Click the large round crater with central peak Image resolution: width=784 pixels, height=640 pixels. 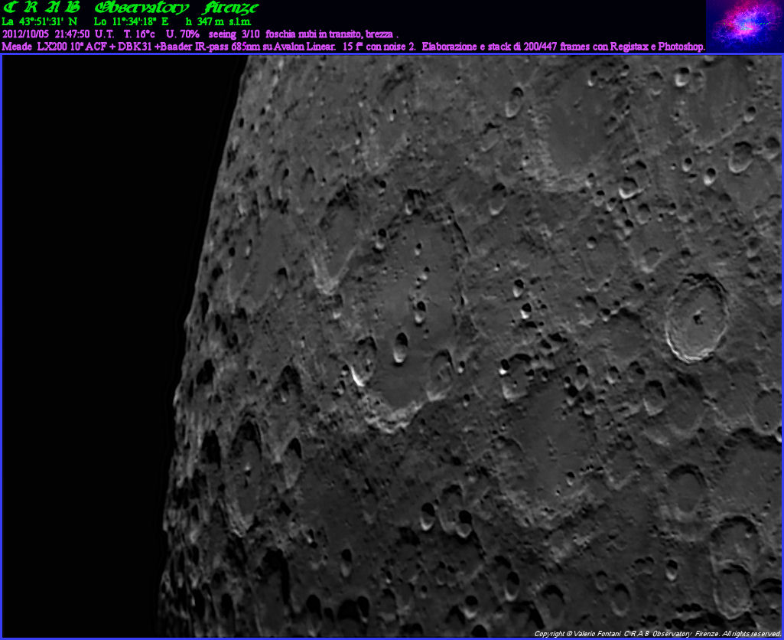pos(695,318)
